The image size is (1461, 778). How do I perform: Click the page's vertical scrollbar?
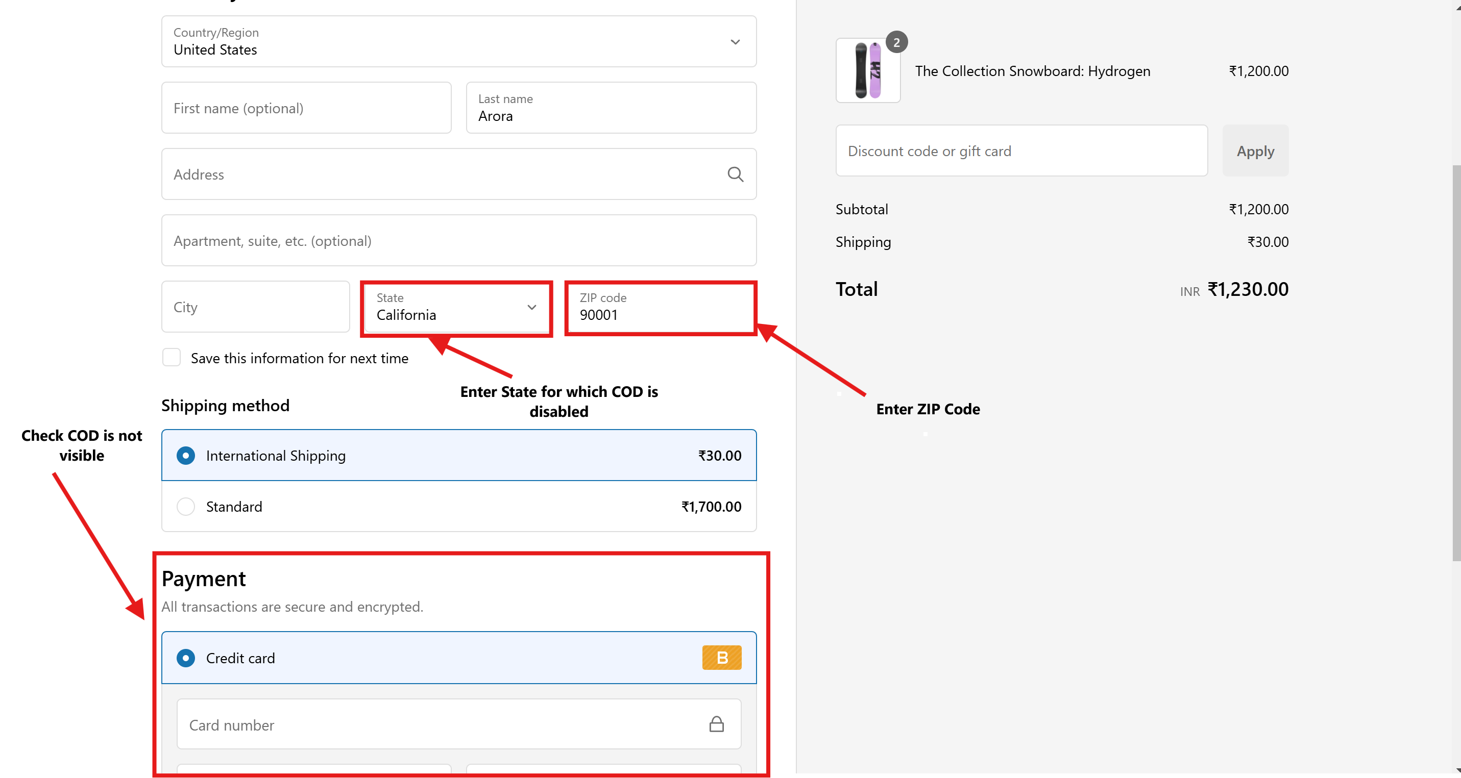1455,363
